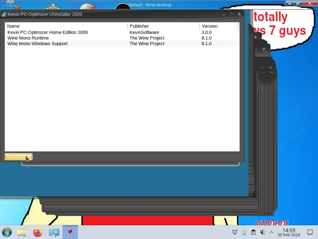Close the Kevin PC Optimizer Uninstaller window
Screen dimensions: 318x239
[x=239, y=14]
